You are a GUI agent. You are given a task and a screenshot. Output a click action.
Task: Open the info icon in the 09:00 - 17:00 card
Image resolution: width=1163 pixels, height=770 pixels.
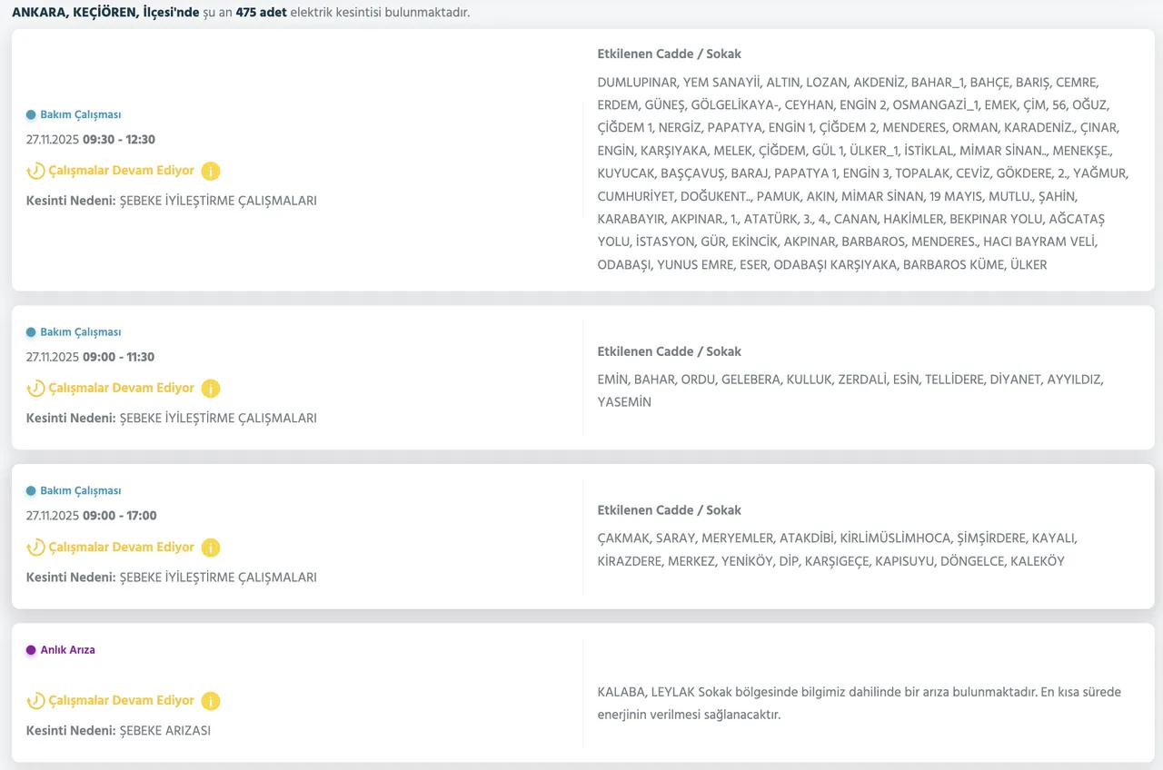point(211,548)
